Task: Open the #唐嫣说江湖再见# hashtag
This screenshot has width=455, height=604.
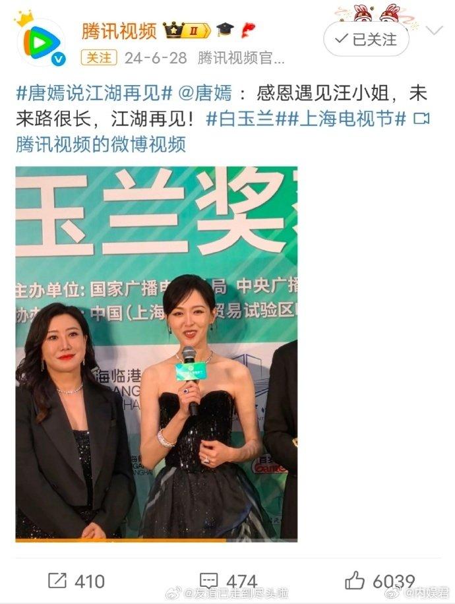Action: click(94, 94)
